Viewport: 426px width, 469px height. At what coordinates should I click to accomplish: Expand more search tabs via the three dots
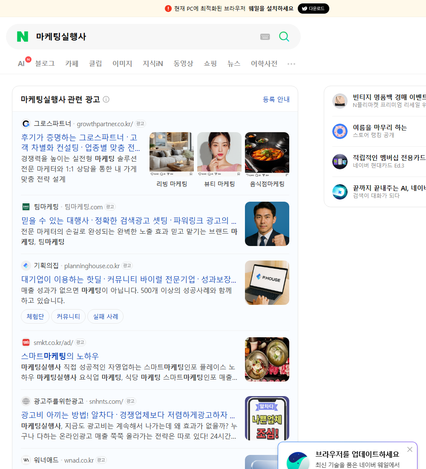point(291,64)
